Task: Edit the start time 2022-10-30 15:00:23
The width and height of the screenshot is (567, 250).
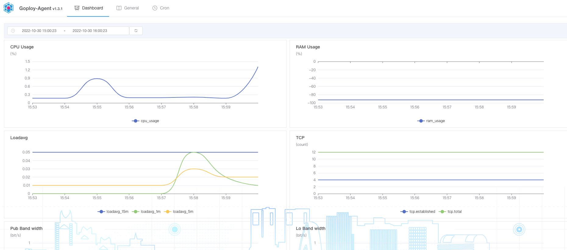Action: click(39, 31)
